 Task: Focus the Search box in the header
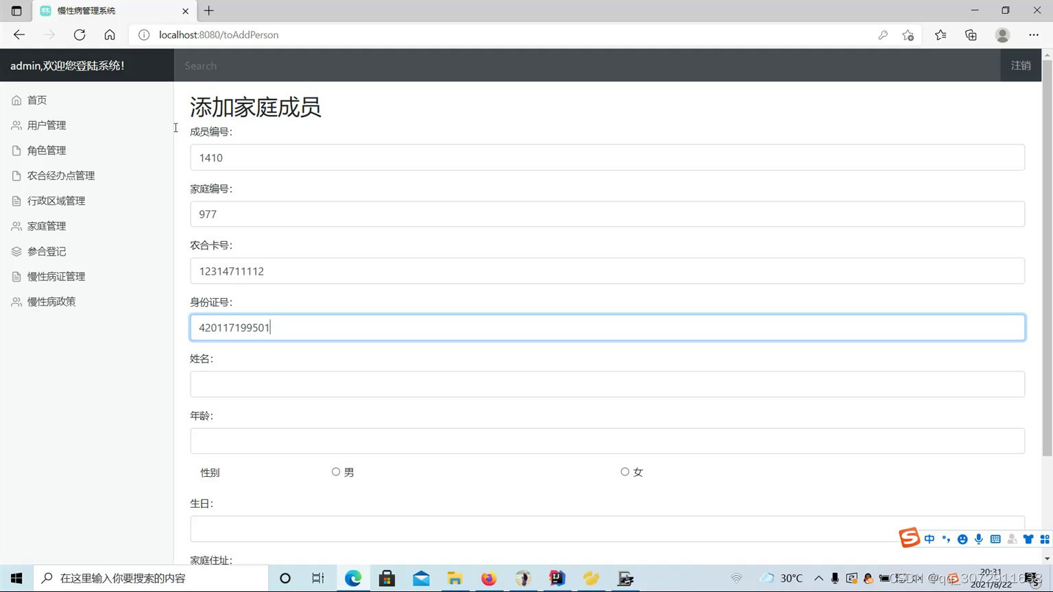click(587, 66)
